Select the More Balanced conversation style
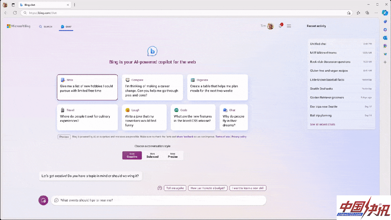 (152, 155)
